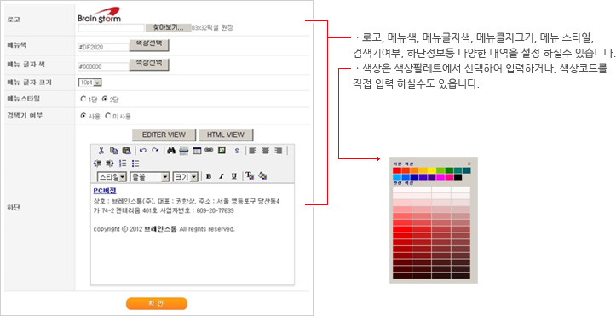This screenshot has width=616, height=316.
Task: Close the color palette popup
Action: coord(469,164)
